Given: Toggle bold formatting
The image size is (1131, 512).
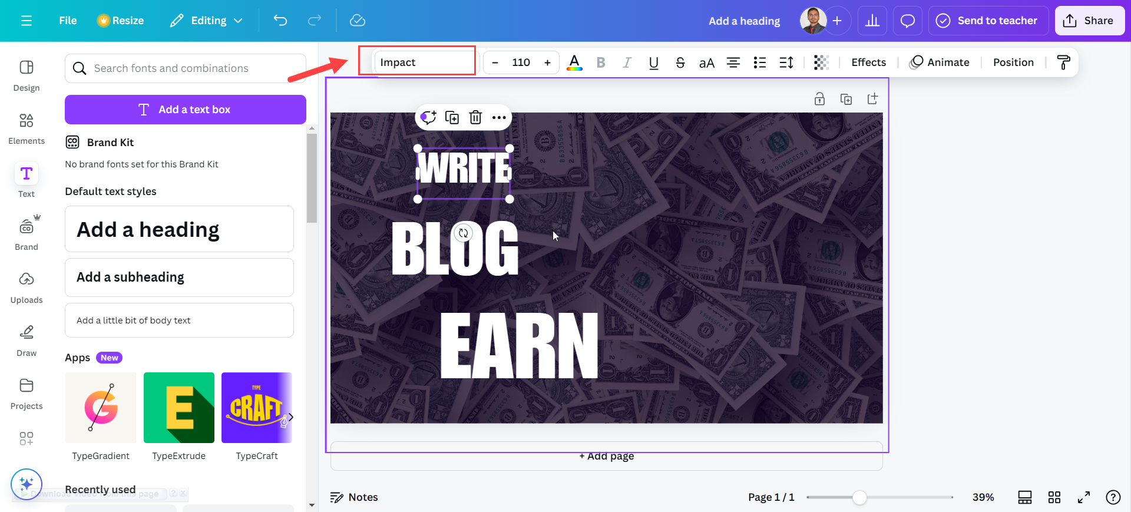Looking at the screenshot, I should (x=601, y=62).
